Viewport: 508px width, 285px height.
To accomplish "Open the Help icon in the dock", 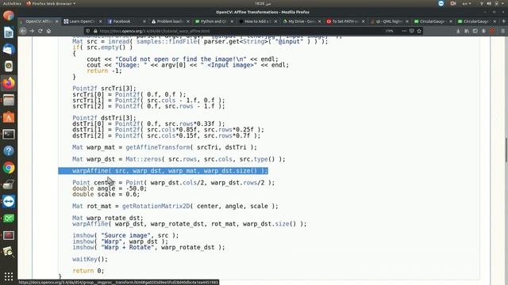I will tap(9, 151).
